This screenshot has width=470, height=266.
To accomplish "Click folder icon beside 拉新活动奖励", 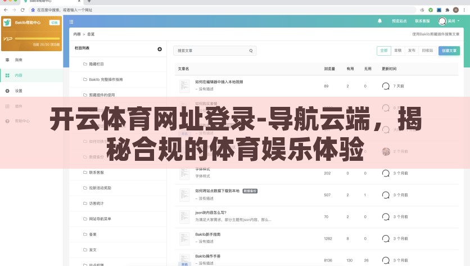I will click(x=85, y=188).
